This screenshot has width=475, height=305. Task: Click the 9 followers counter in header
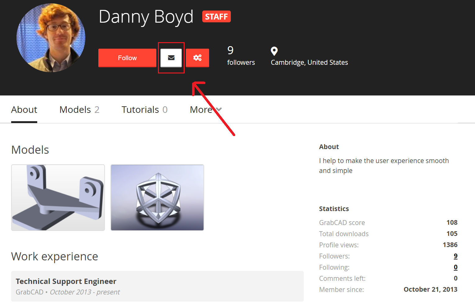(241, 56)
